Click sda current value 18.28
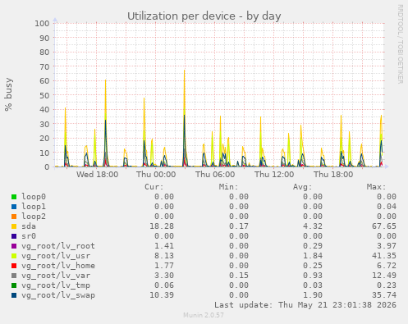The image size is (408, 324). pos(162,226)
